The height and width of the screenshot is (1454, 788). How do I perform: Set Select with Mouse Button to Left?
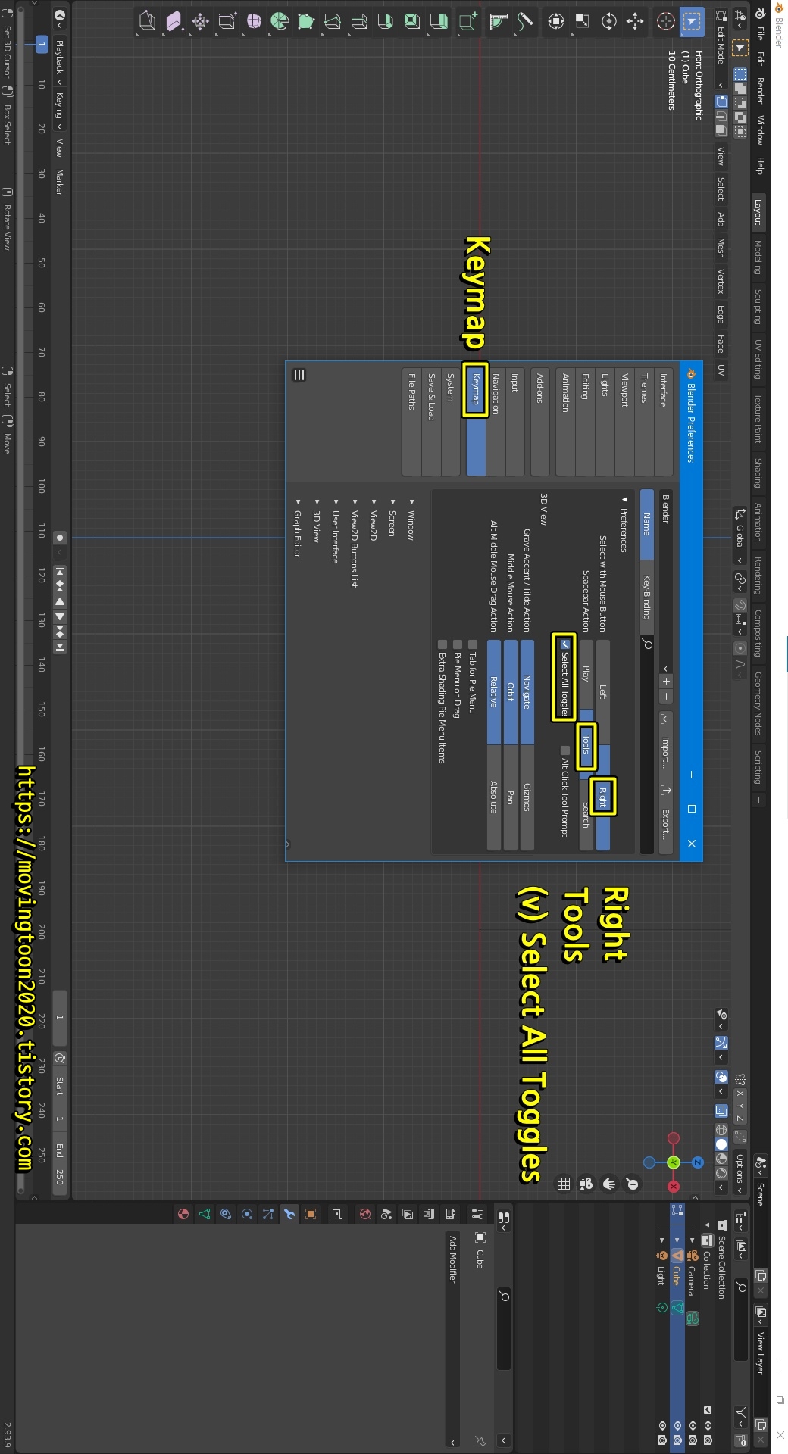[603, 692]
